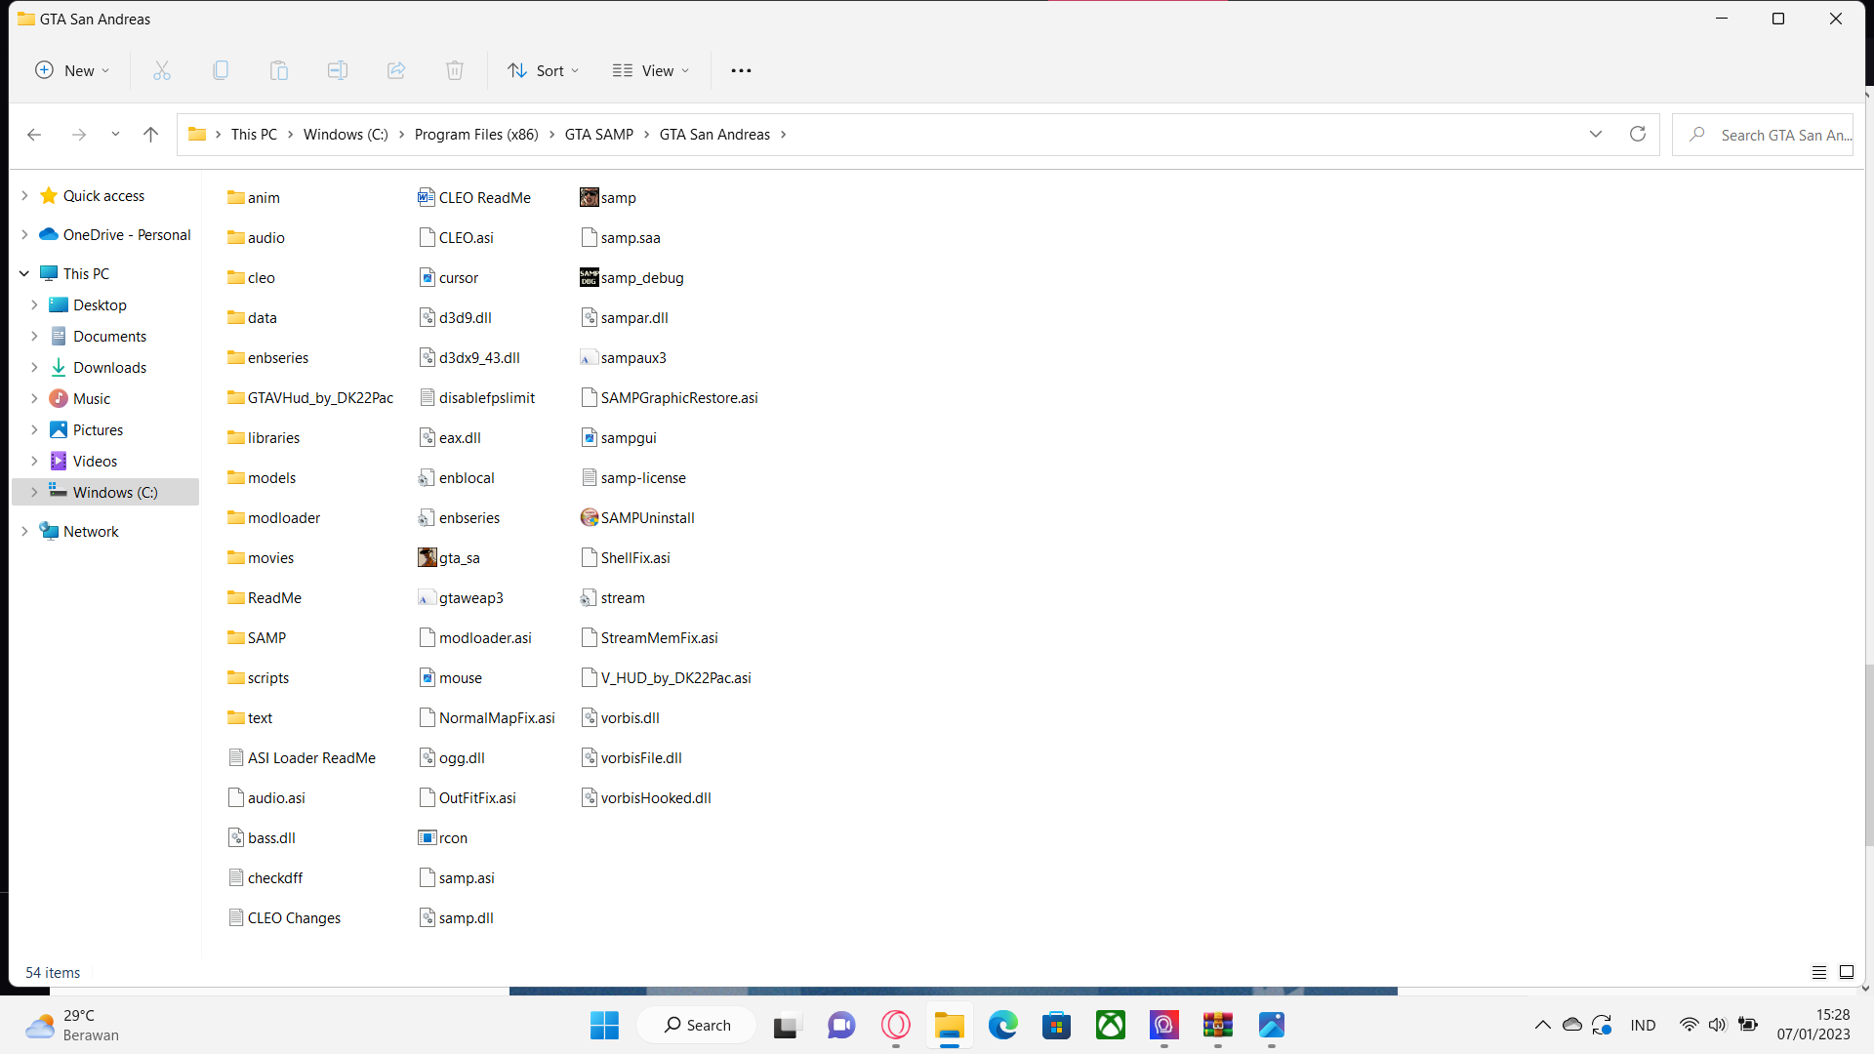Select the modloader folder

pyautogui.click(x=274, y=517)
